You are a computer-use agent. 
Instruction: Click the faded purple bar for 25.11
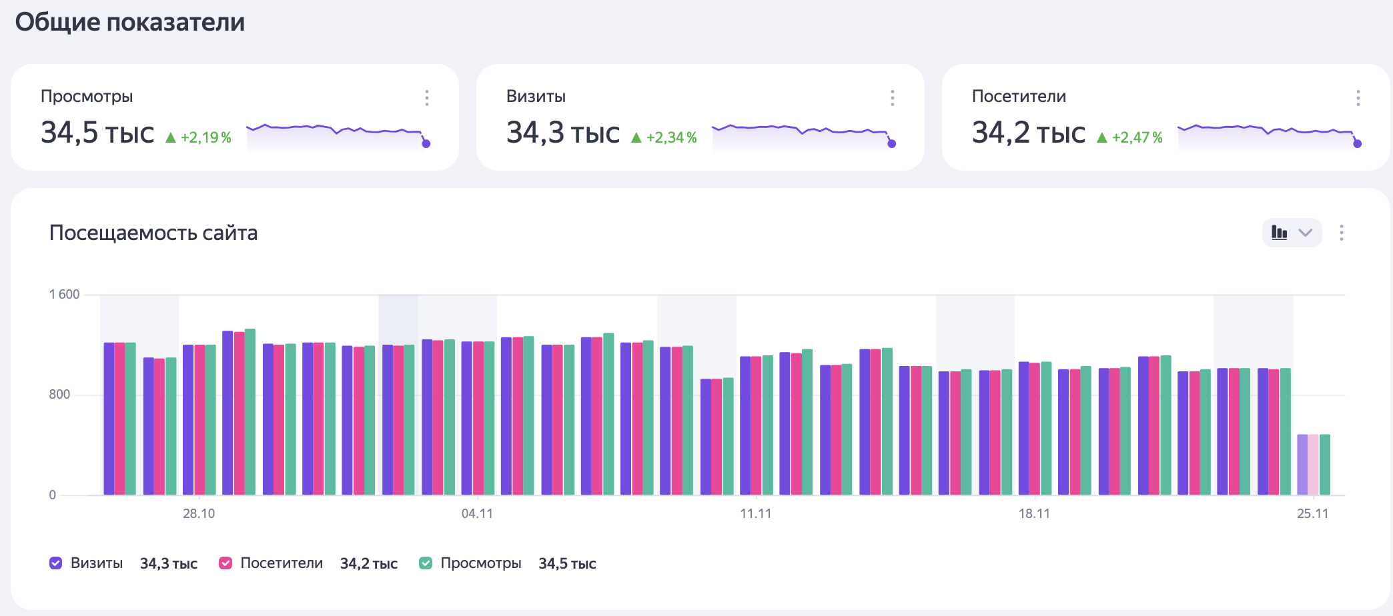1302,464
